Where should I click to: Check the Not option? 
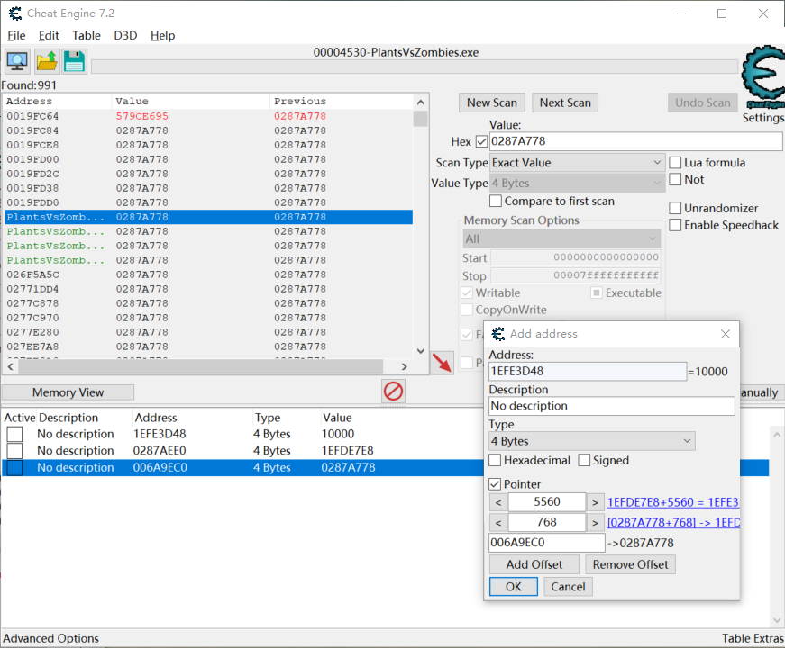(x=675, y=179)
